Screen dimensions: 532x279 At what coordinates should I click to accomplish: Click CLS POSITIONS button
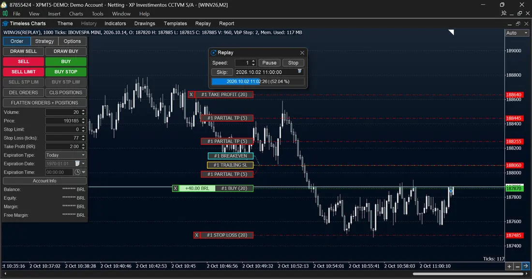(66, 92)
